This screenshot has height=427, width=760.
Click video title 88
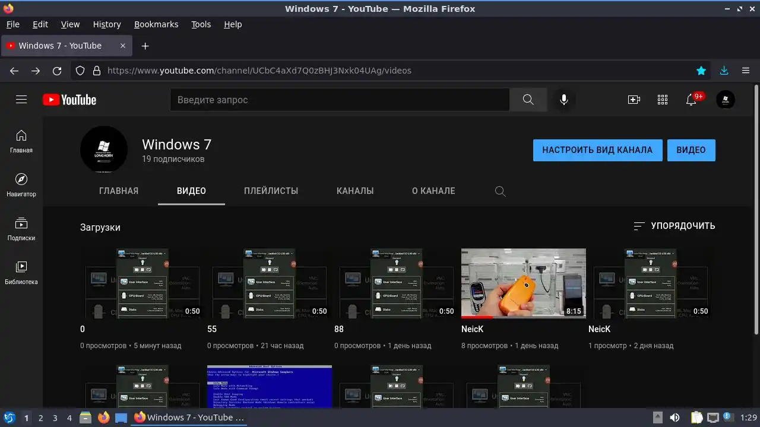(339, 329)
